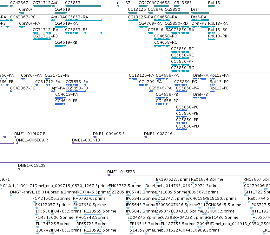Select the RpL13 gene arrow glyph

point(212,6)
